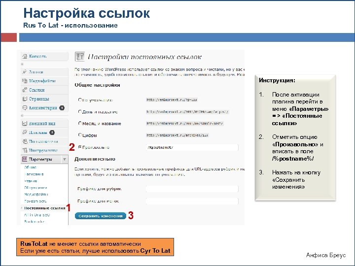Choose the Цифры permalink structure

pyautogui.click(x=80, y=135)
